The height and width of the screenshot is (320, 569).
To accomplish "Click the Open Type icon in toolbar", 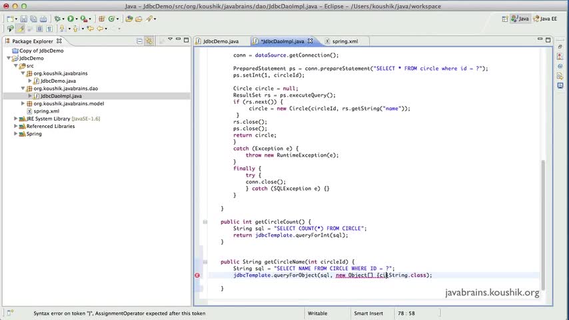I will (x=129, y=19).
